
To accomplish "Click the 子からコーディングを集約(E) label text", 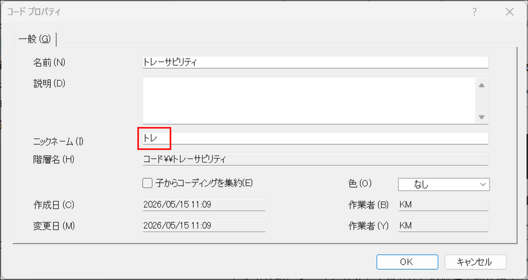I will pyautogui.click(x=204, y=183).
